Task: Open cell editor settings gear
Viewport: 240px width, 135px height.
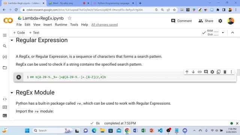Action: tap(212, 72)
